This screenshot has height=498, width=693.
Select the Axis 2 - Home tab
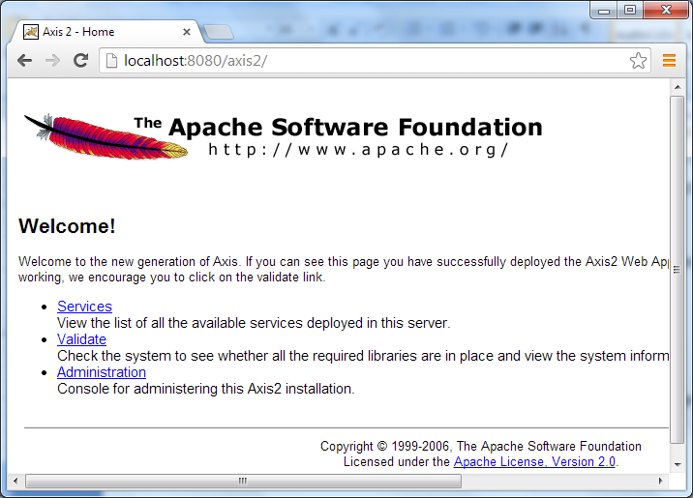tap(106, 32)
